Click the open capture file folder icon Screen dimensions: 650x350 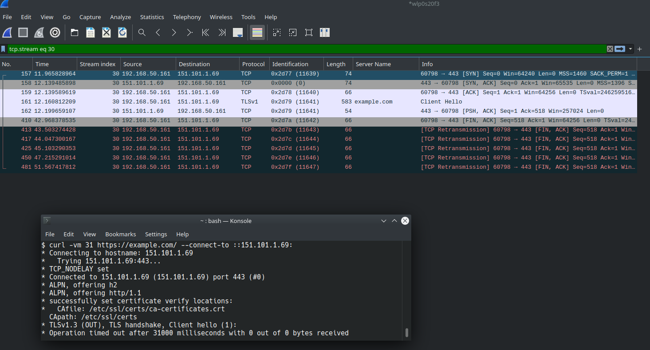tap(75, 32)
